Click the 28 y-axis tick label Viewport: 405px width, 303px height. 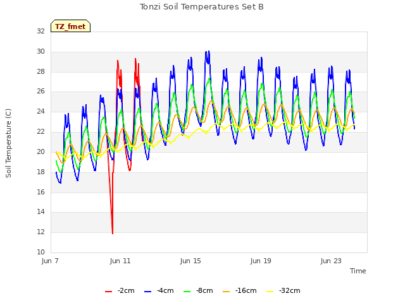pos(40,71)
